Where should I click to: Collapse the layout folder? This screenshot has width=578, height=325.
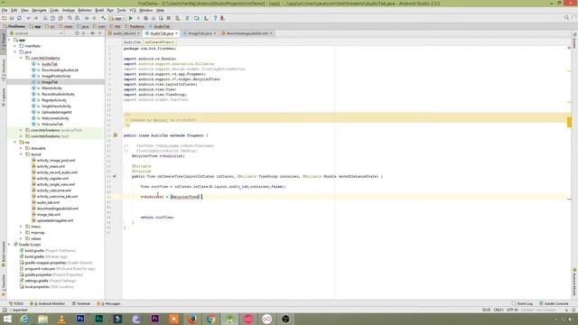point(21,154)
